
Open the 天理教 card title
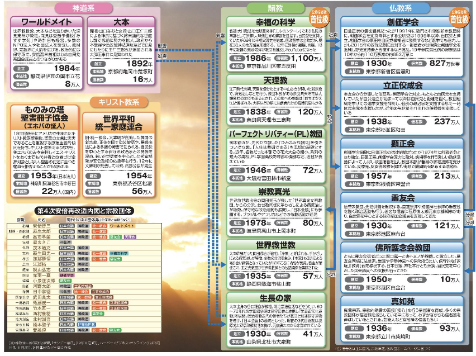pos(272,81)
